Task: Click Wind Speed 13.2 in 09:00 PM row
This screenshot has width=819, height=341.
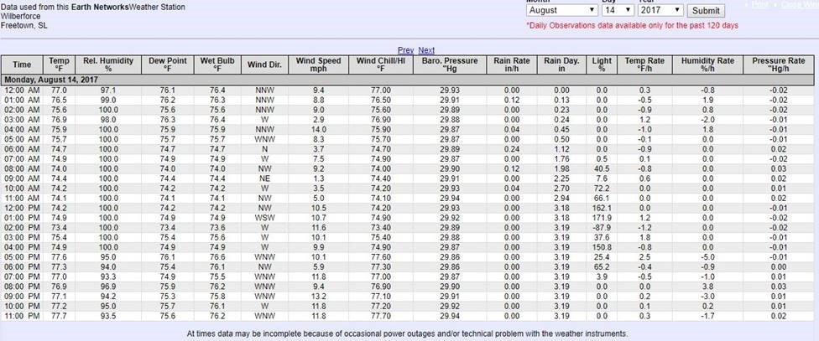Action: coord(319,296)
